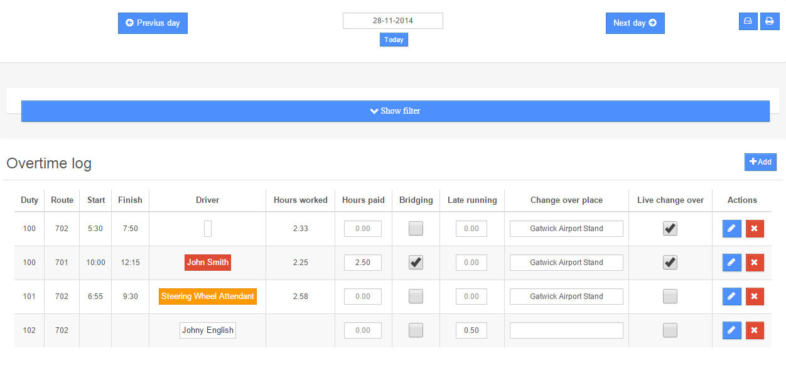
Task: Click the Driver column header
Action: [207, 200]
